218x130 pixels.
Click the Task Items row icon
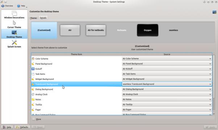[33, 74]
